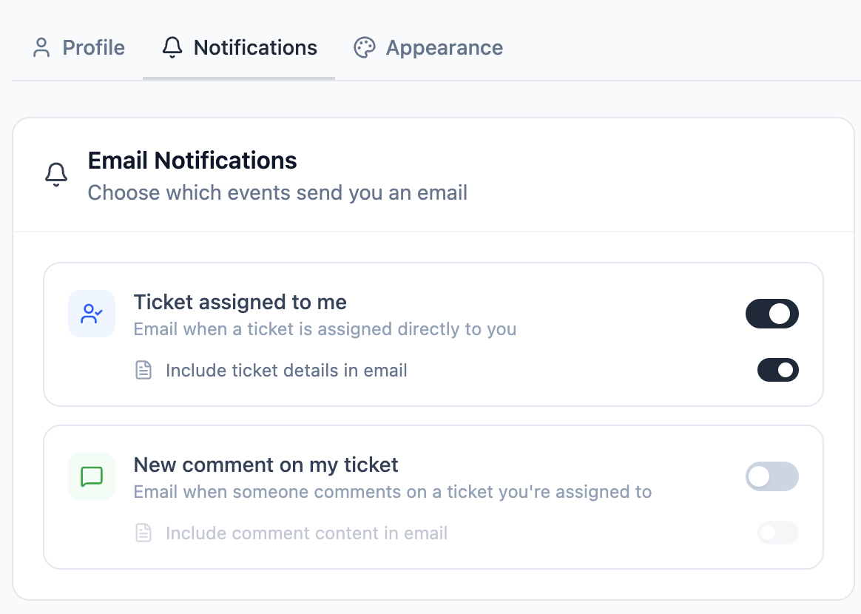The image size is (861, 614).
Task: Click the New comment on my ticket card
Action: [x=433, y=496]
